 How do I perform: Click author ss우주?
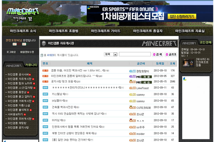pyautogui.click(x=141, y=127)
